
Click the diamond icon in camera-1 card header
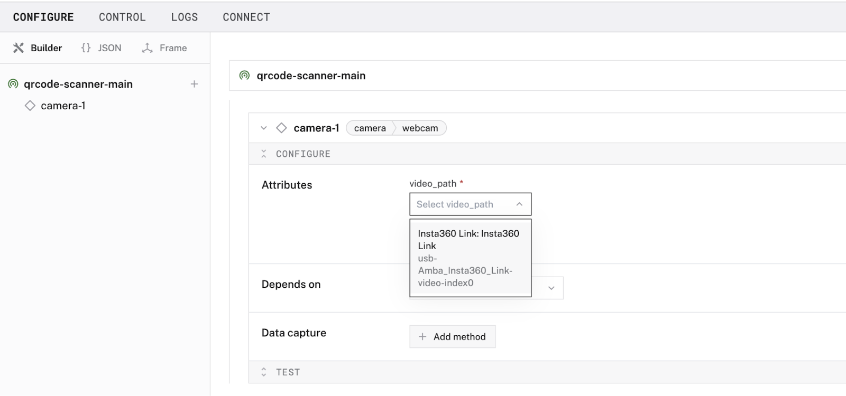pyautogui.click(x=282, y=128)
